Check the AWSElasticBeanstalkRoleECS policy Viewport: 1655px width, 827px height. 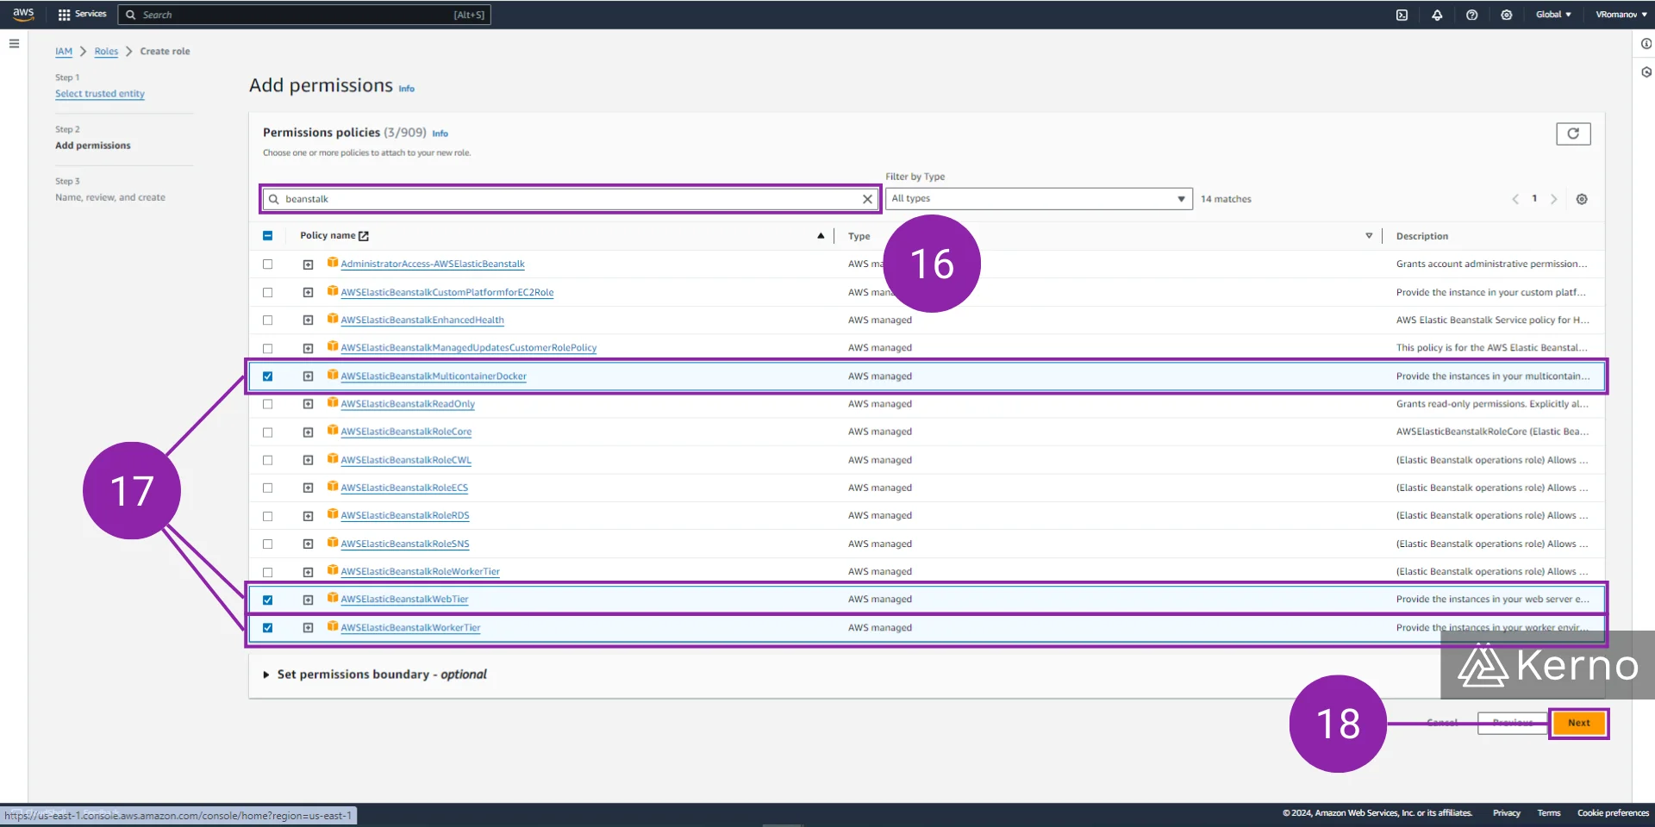(x=267, y=488)
